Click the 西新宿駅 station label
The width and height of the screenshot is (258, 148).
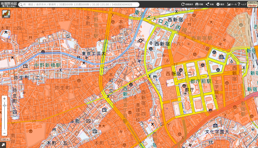(202, 38)
